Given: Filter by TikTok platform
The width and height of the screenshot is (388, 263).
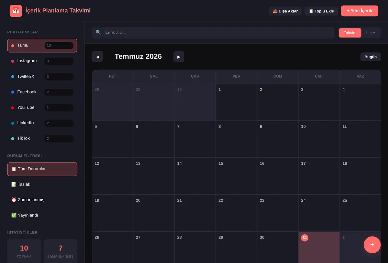Looking at the screenshot, I should click(x=42, y=139).
